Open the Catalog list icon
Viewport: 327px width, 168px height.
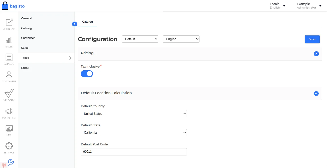pos(9,57)
